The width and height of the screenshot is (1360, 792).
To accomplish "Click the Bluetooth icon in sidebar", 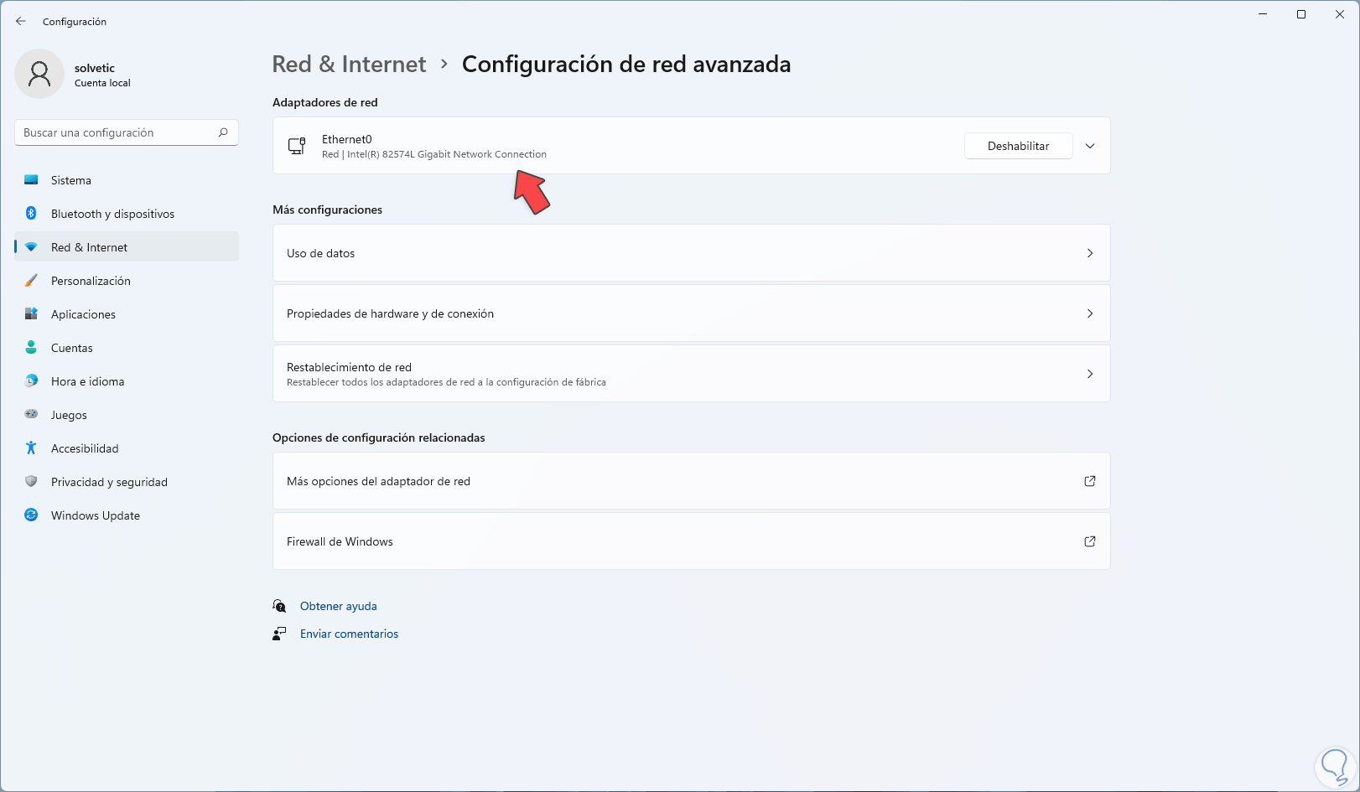I will coord(31,214).
